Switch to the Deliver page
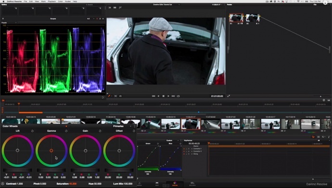The width and height of the screenshot is (332, 188). pos(192,184)
